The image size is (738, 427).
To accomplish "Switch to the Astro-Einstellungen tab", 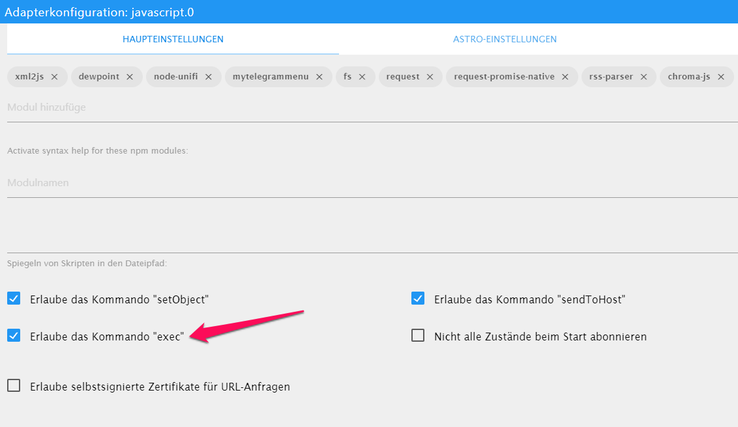I will pyautogui.click(x=505, y=39).
